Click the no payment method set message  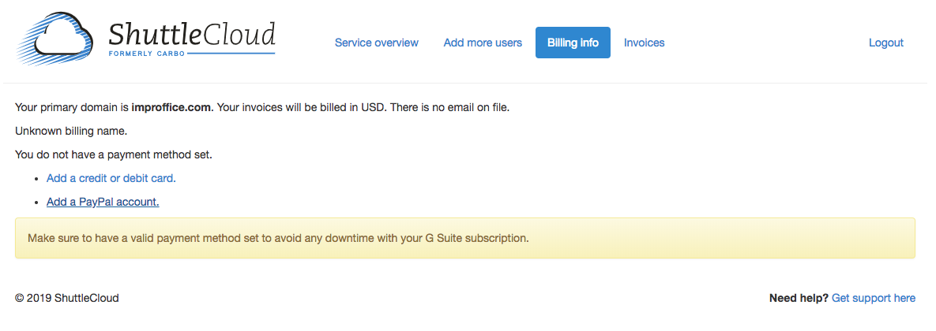(x=114, y=154)
